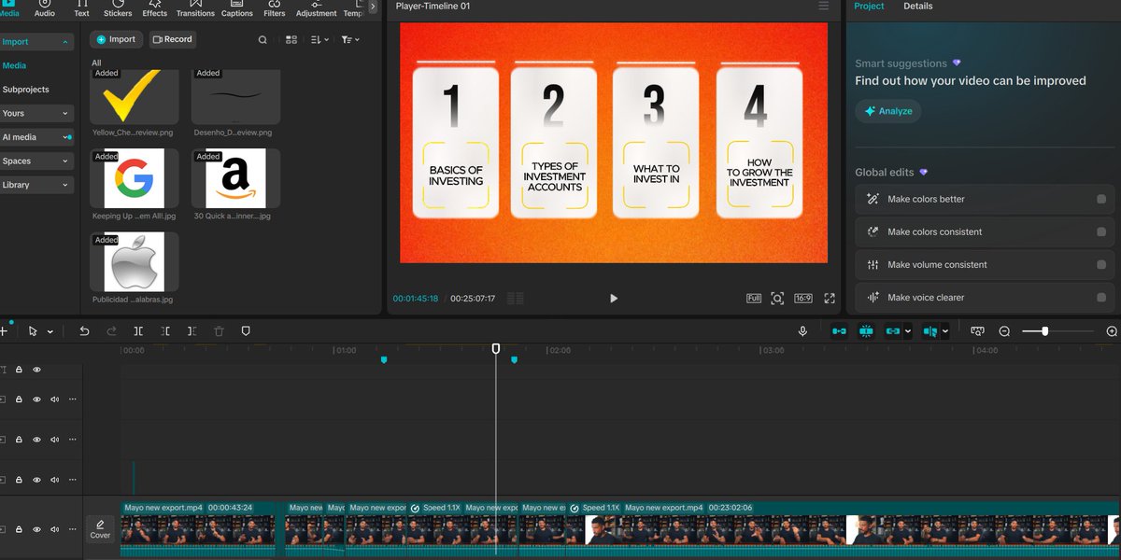Hide the main video track

pyautogui.click(x=36, y=529)
